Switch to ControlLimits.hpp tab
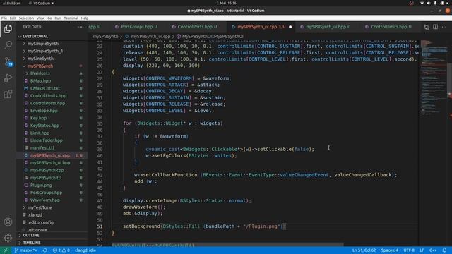Screen dimensions: 452x254 click(388, 27)
